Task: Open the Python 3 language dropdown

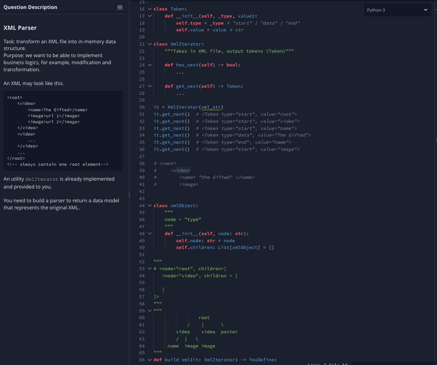Action: (397, 10)
